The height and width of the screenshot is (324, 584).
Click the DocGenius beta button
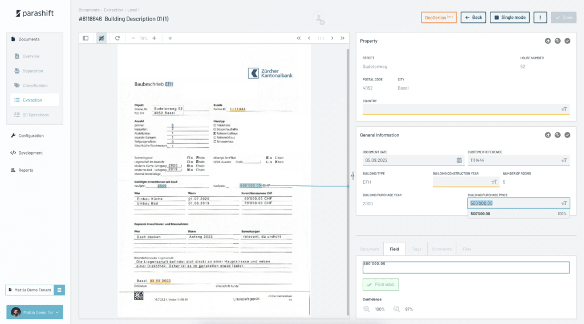pos(438,18)
